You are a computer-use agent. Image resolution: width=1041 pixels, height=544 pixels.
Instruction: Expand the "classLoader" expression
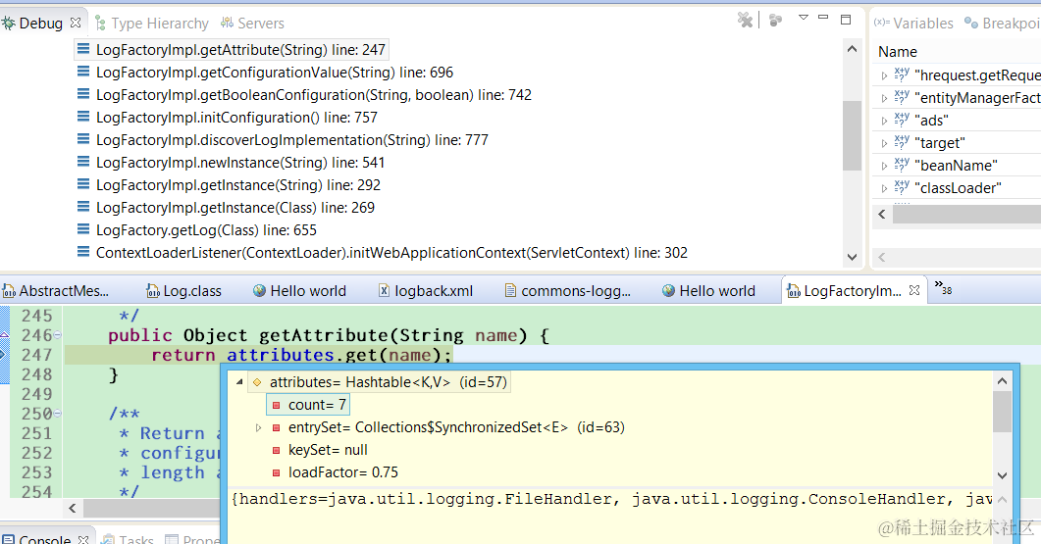[x=884, y=188]
